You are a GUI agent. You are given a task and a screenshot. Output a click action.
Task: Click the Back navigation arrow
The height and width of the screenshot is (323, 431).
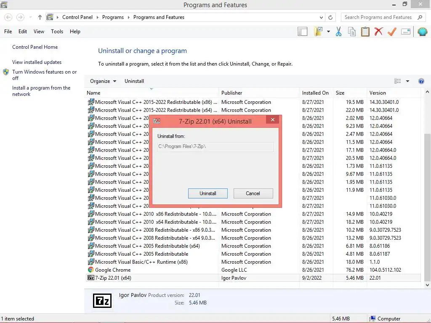(x=8, y=17)
